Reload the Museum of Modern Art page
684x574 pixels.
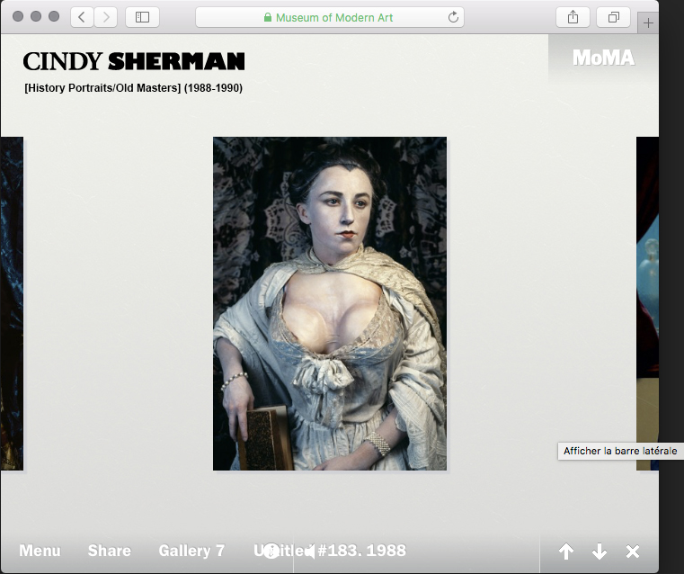[x=453, y=17]
